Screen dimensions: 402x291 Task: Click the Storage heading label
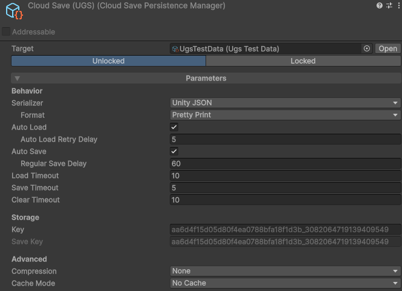click(25, 218)
